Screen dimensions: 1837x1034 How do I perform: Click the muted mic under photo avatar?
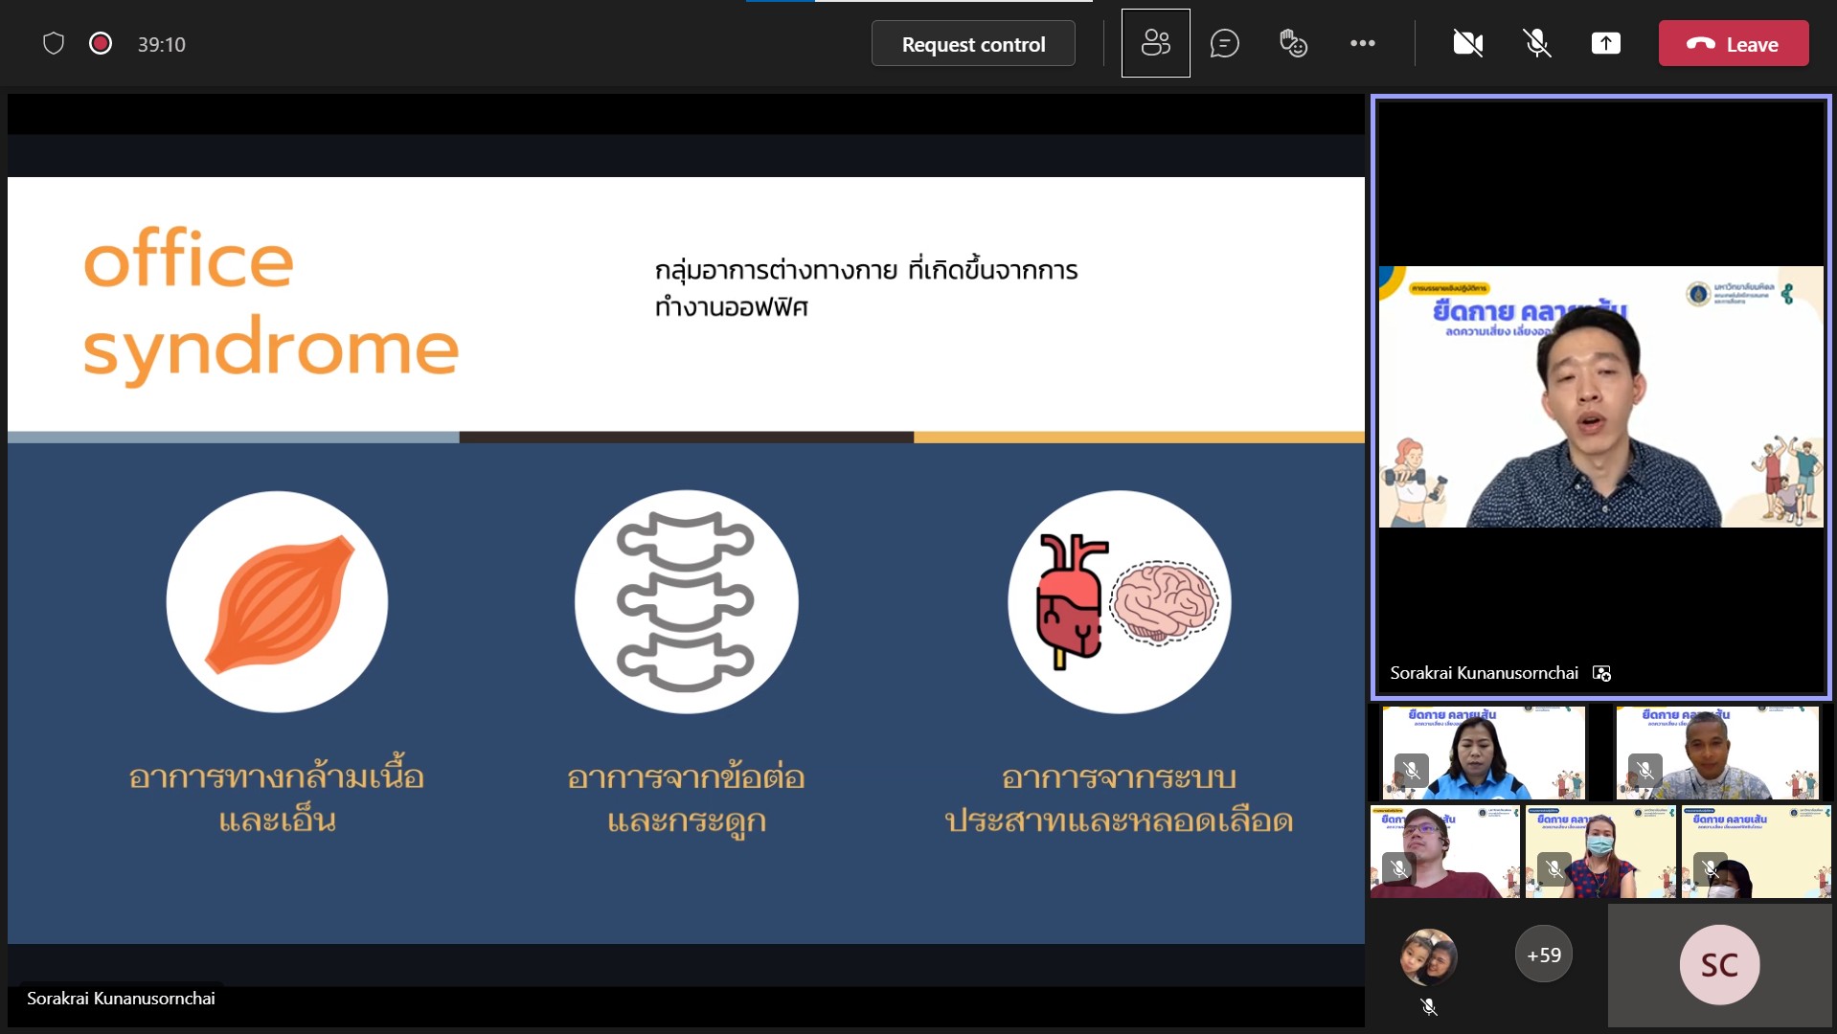click(1428, 1007)
